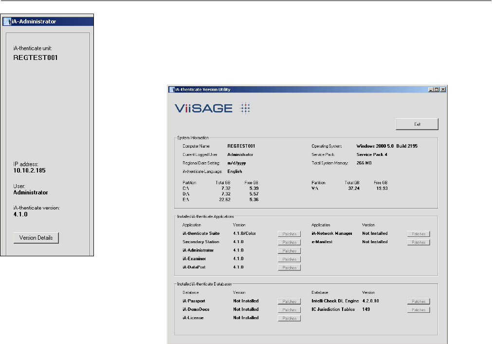Viewport: 492px width, 344px height.
Task: Click Windows 2000 5.0 Build 2195 text
Action: (x=387, y=146)
